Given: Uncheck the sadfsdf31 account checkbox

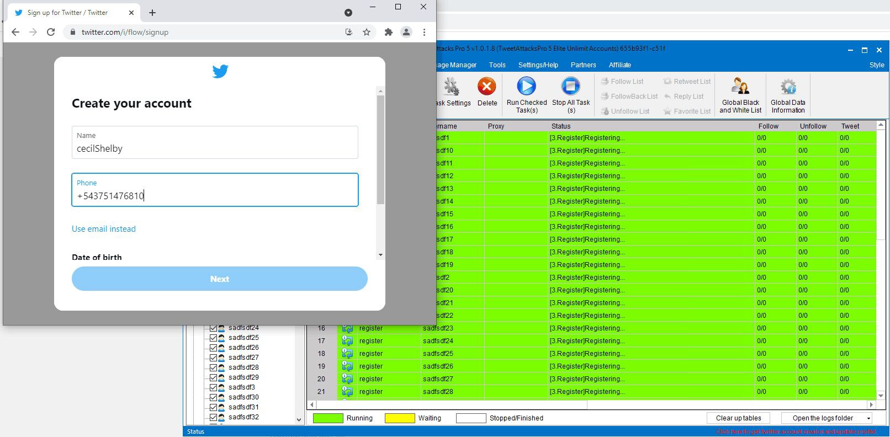Looking at the screenshot, I should (213, 407).
